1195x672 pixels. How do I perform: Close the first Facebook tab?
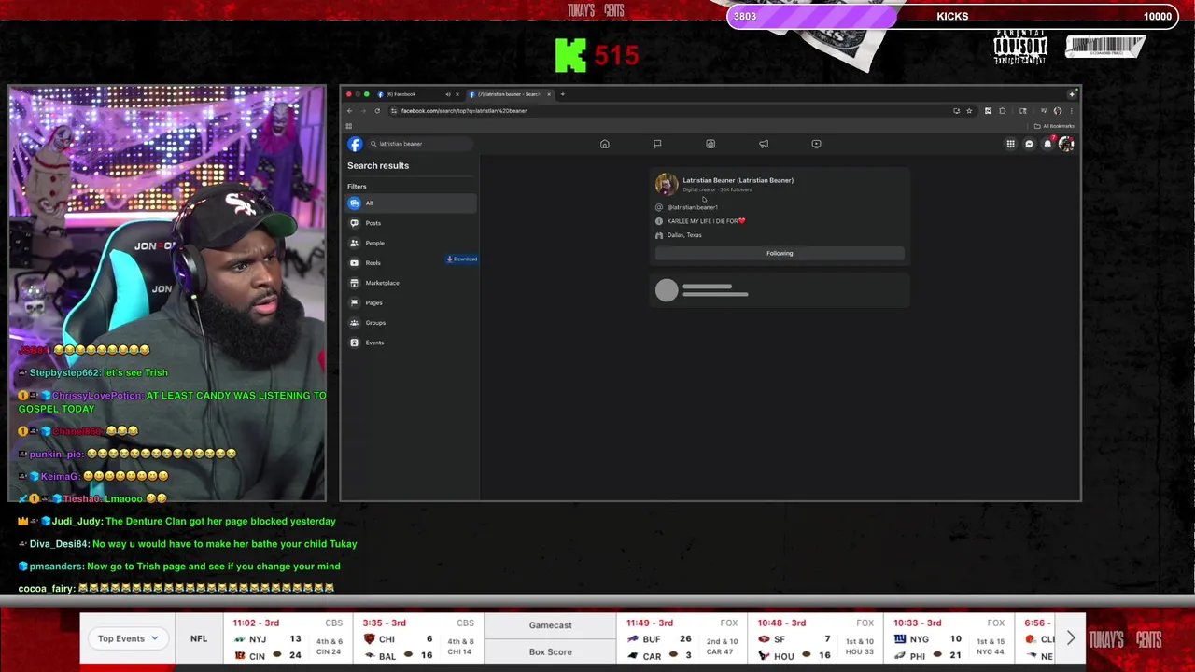coord(457,94)
